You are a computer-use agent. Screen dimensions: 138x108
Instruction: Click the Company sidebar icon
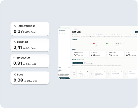point(60,33)
